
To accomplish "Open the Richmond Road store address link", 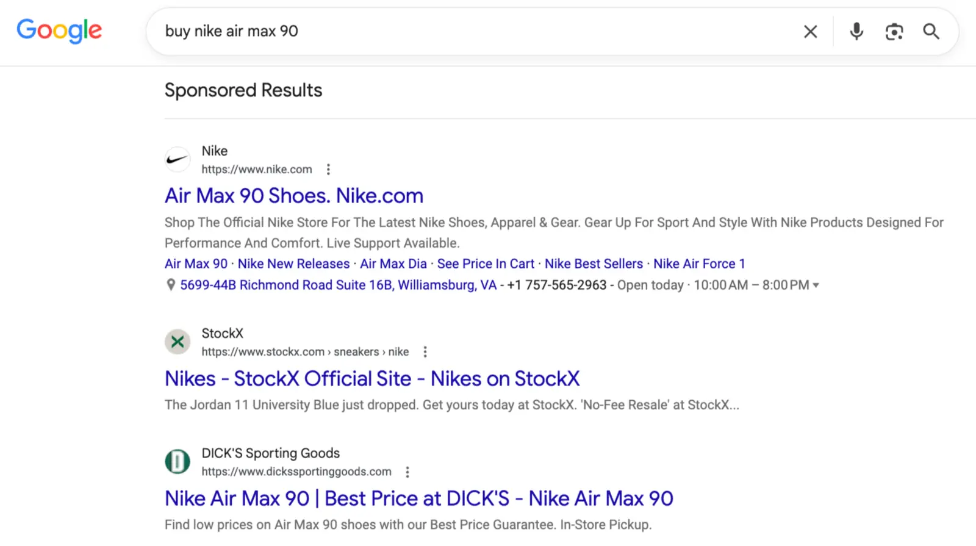I will click(x=339, y=286).
